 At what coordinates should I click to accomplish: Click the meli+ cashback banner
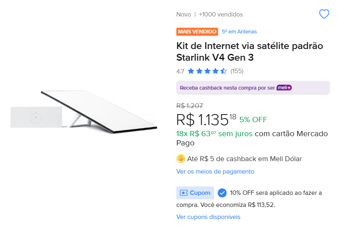click(x=227, y=88)
